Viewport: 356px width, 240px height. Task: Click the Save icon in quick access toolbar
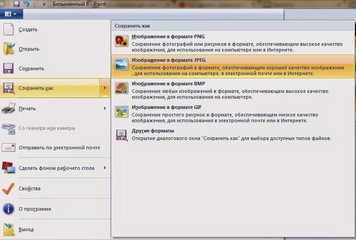pos(16,4)
